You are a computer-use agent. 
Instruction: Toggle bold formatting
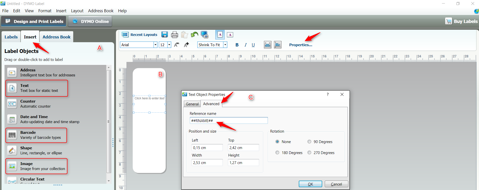237,45
